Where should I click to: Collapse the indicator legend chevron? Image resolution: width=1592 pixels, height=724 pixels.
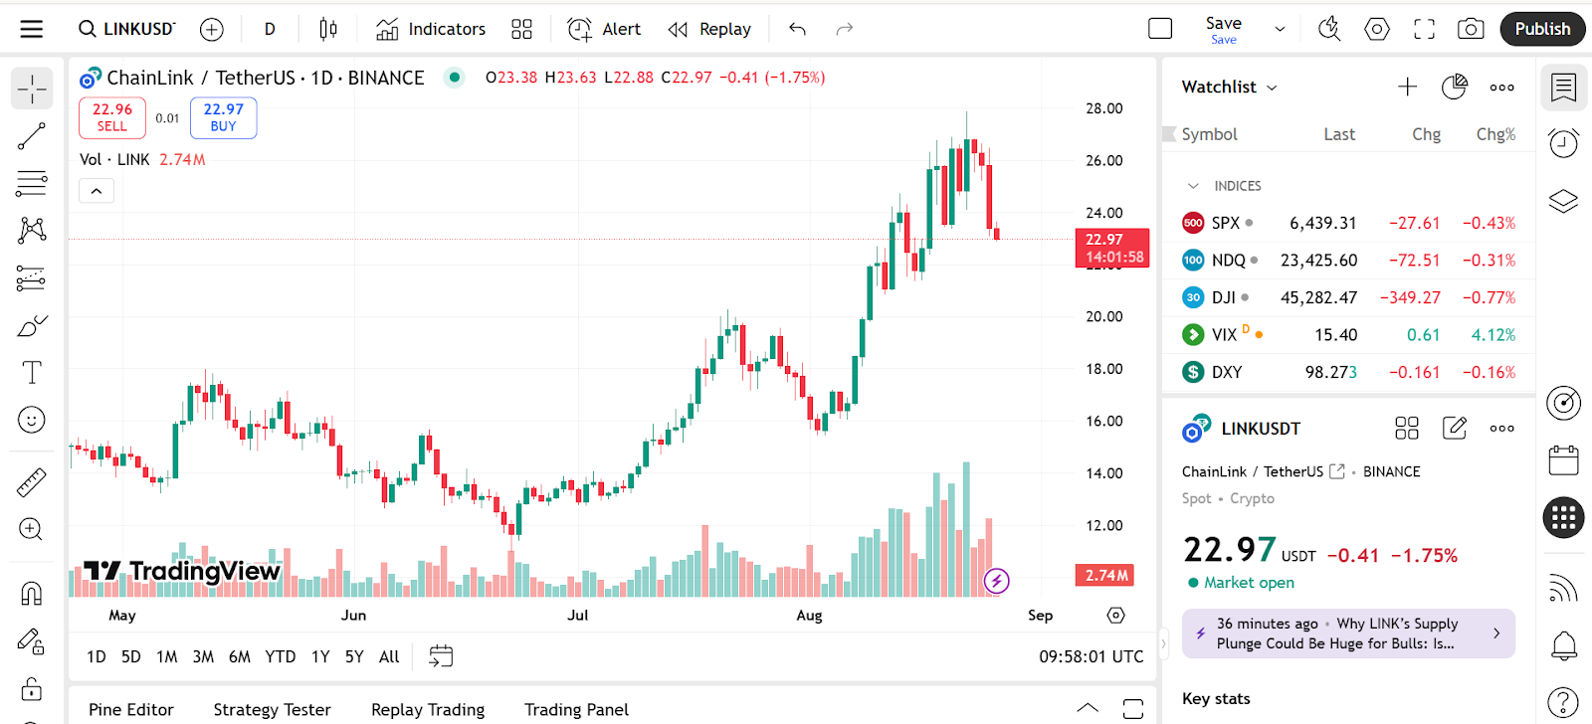click(x=97, y=191)
